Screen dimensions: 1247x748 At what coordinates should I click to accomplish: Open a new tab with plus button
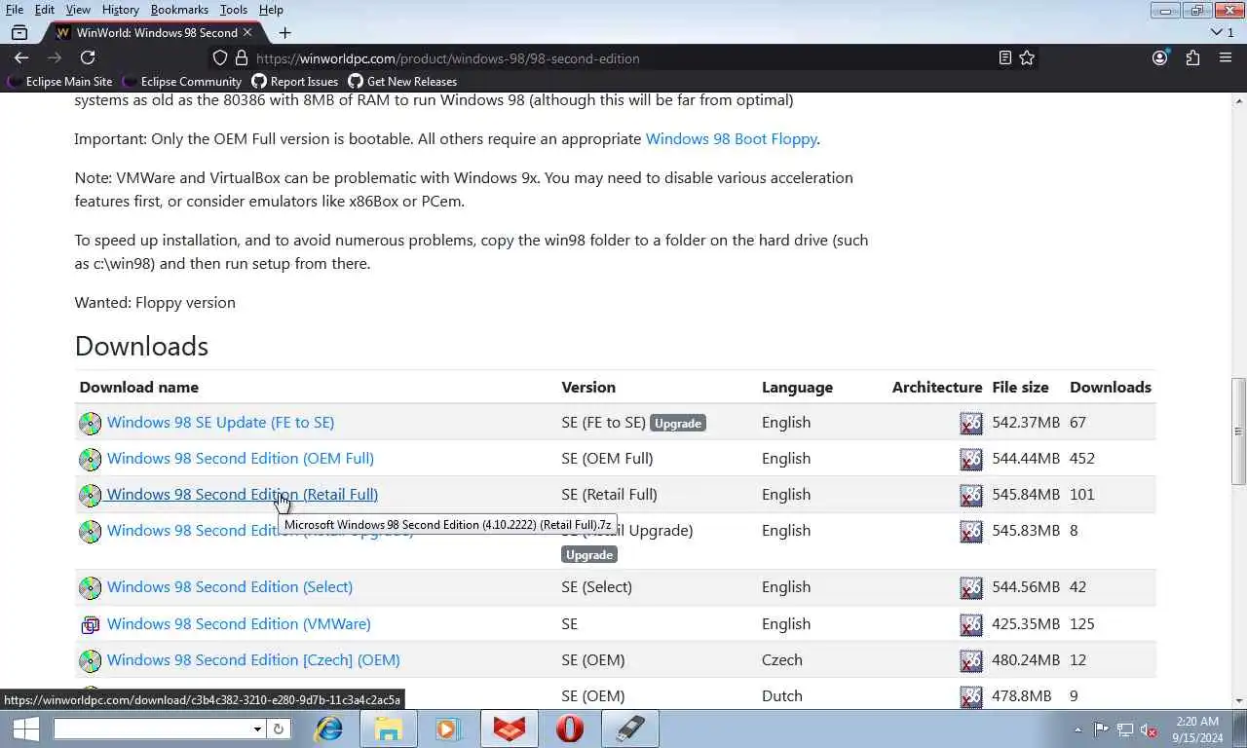coord(284,32)
